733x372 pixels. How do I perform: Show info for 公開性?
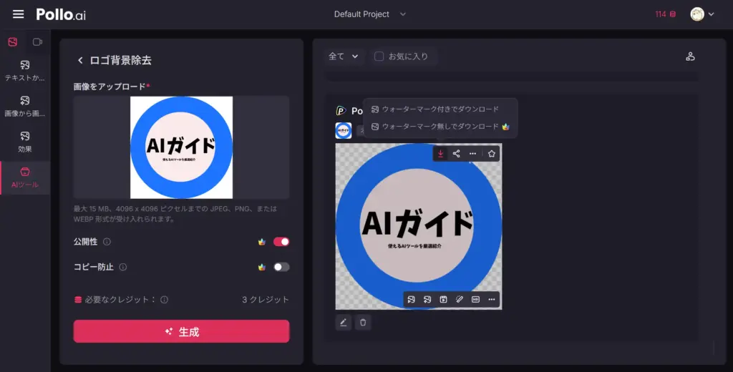click(x=107, y=242)
